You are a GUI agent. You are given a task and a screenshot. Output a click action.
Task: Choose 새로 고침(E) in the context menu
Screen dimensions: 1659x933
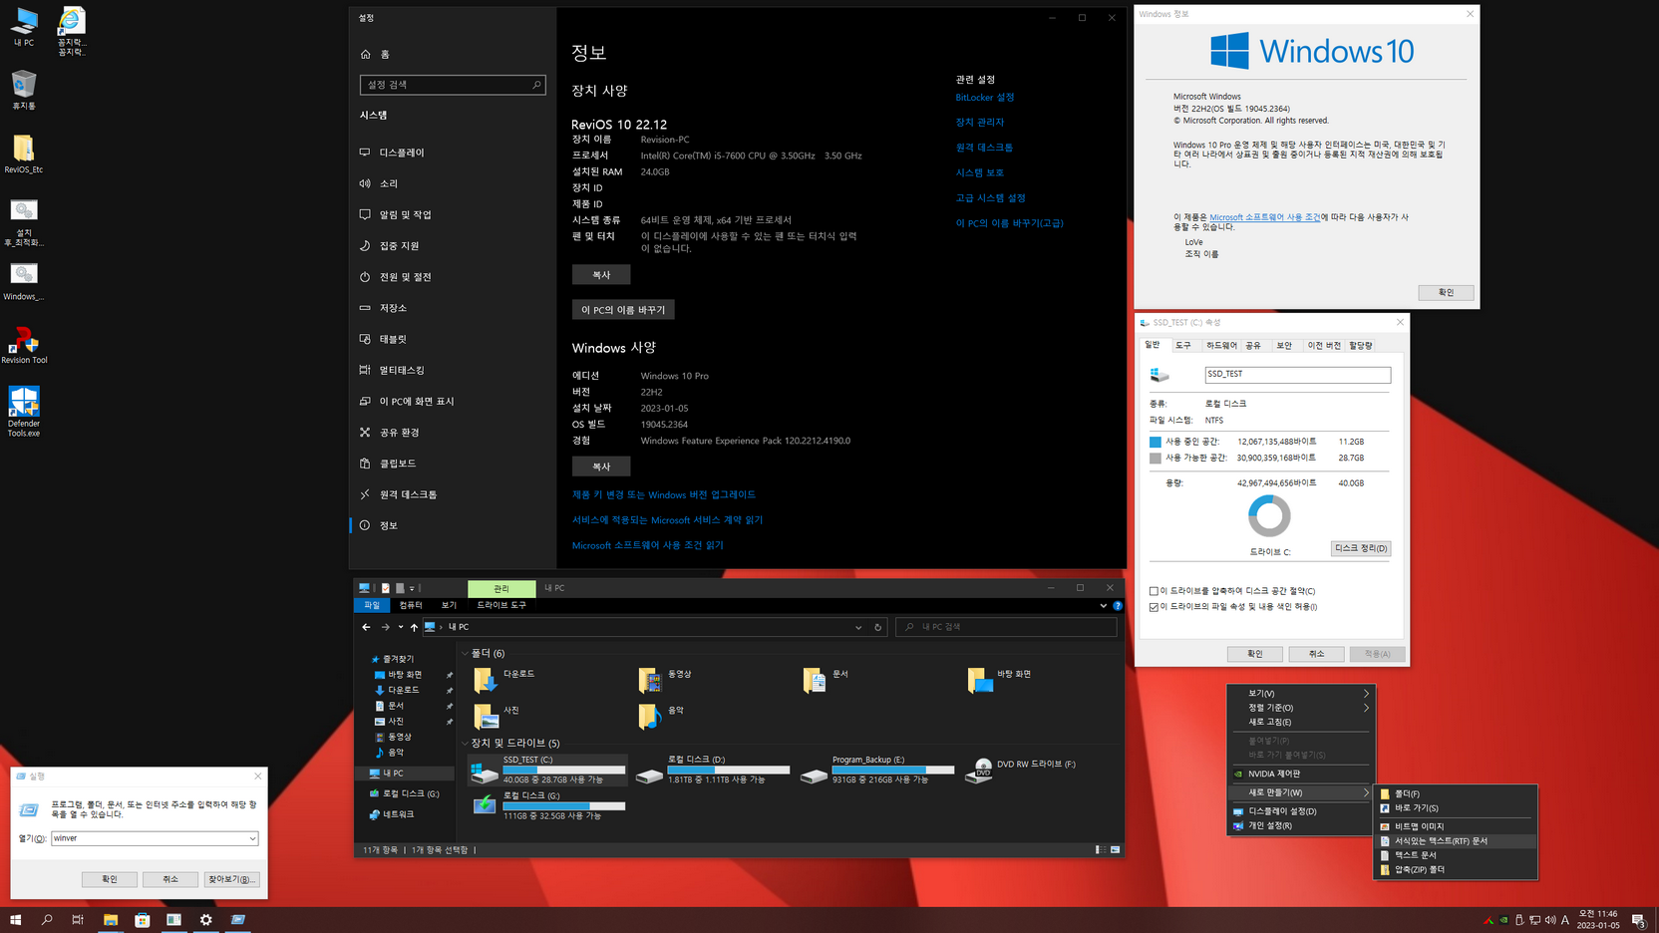point(1300,722)
